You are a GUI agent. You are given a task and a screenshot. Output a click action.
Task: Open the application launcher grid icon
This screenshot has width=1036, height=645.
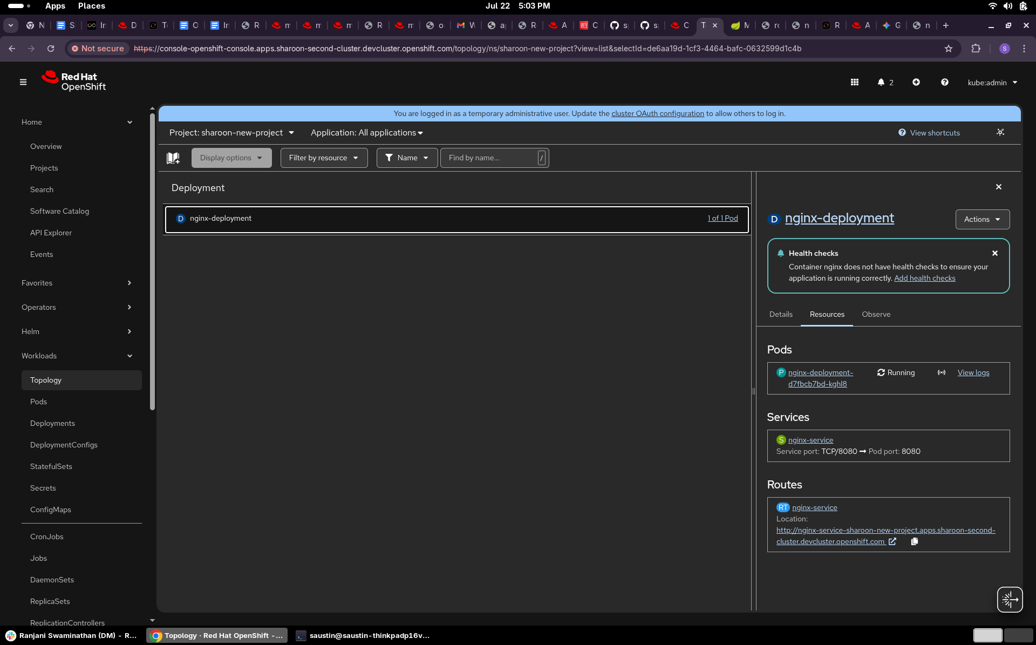(855, 82)
